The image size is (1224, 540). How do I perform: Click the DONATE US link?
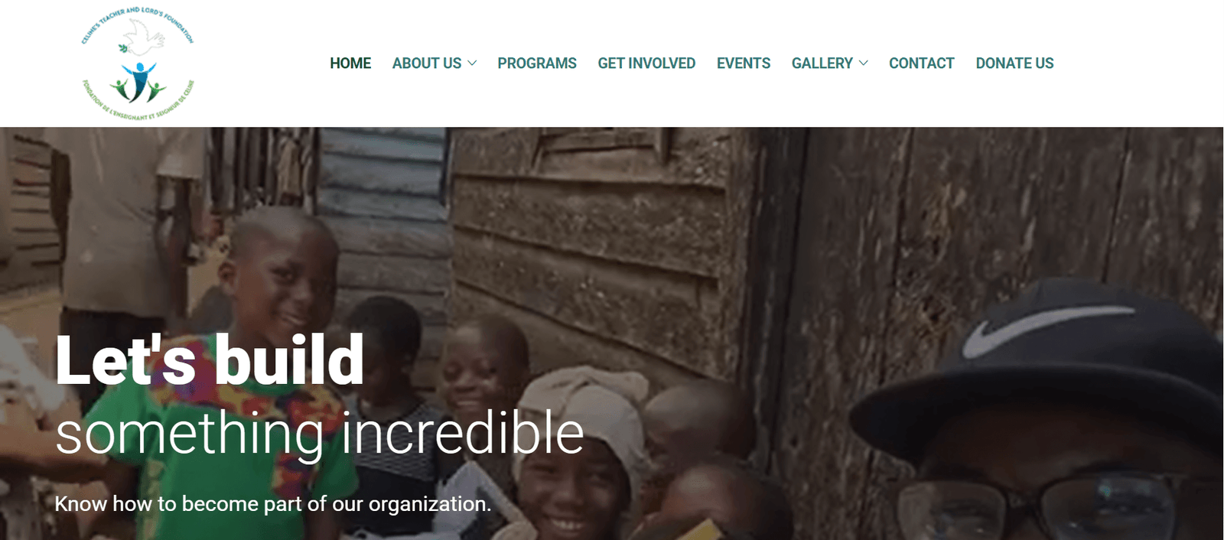(x=1014, y=63)
